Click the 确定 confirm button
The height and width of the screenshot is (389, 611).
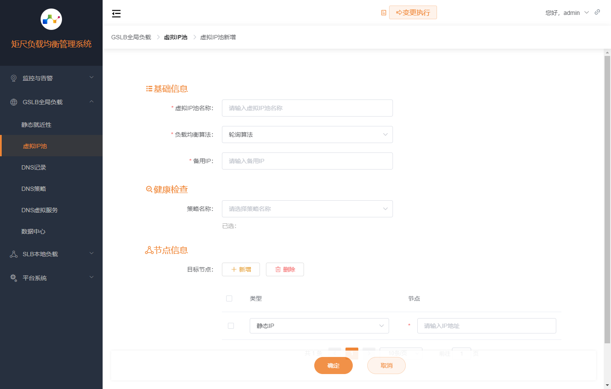click(x=334, y=366)
